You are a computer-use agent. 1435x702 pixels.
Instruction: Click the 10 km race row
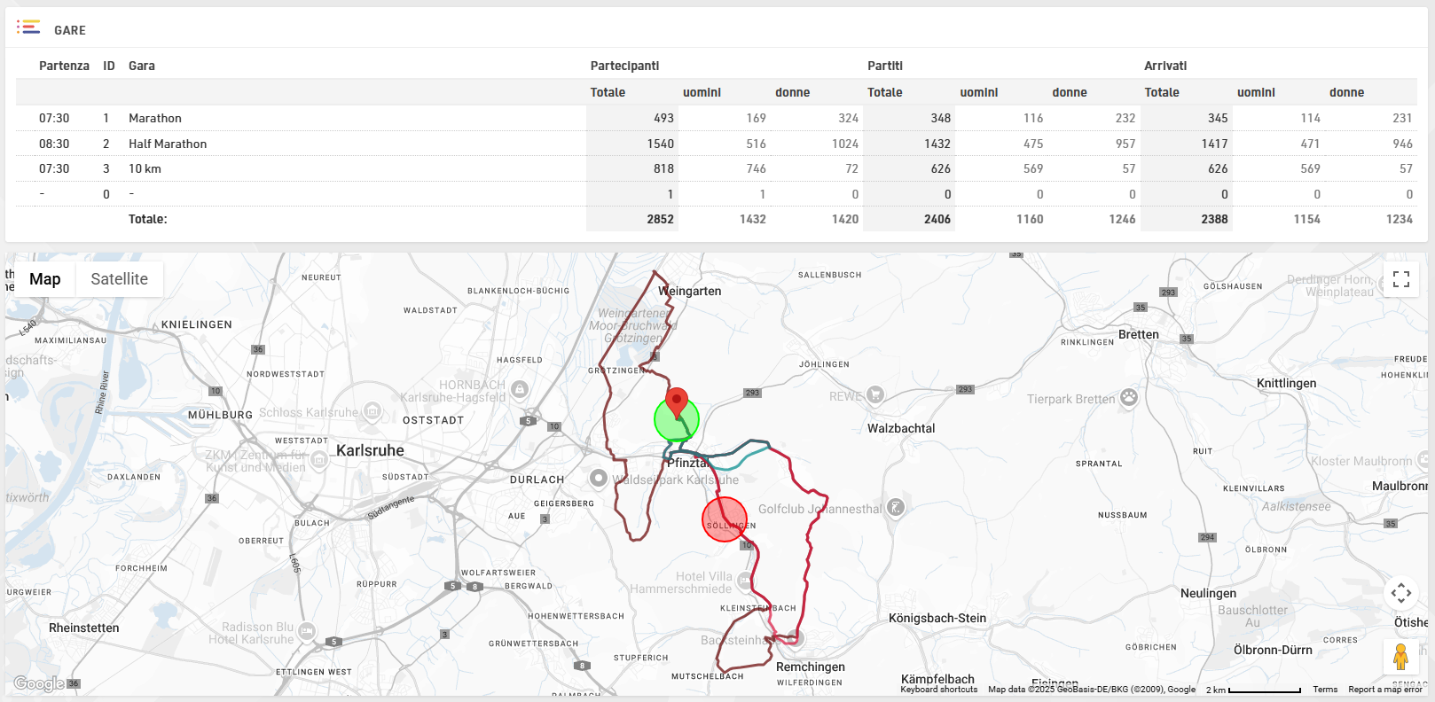click(145, 168)
